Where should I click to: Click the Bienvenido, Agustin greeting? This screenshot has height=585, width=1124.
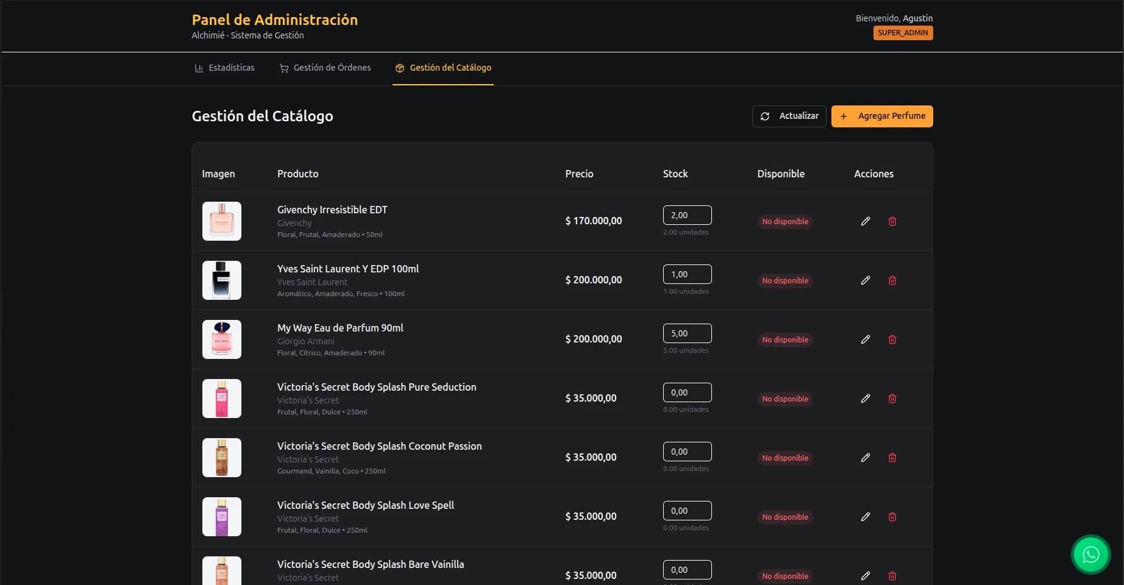pyautogui.click(x=894, y=18)
